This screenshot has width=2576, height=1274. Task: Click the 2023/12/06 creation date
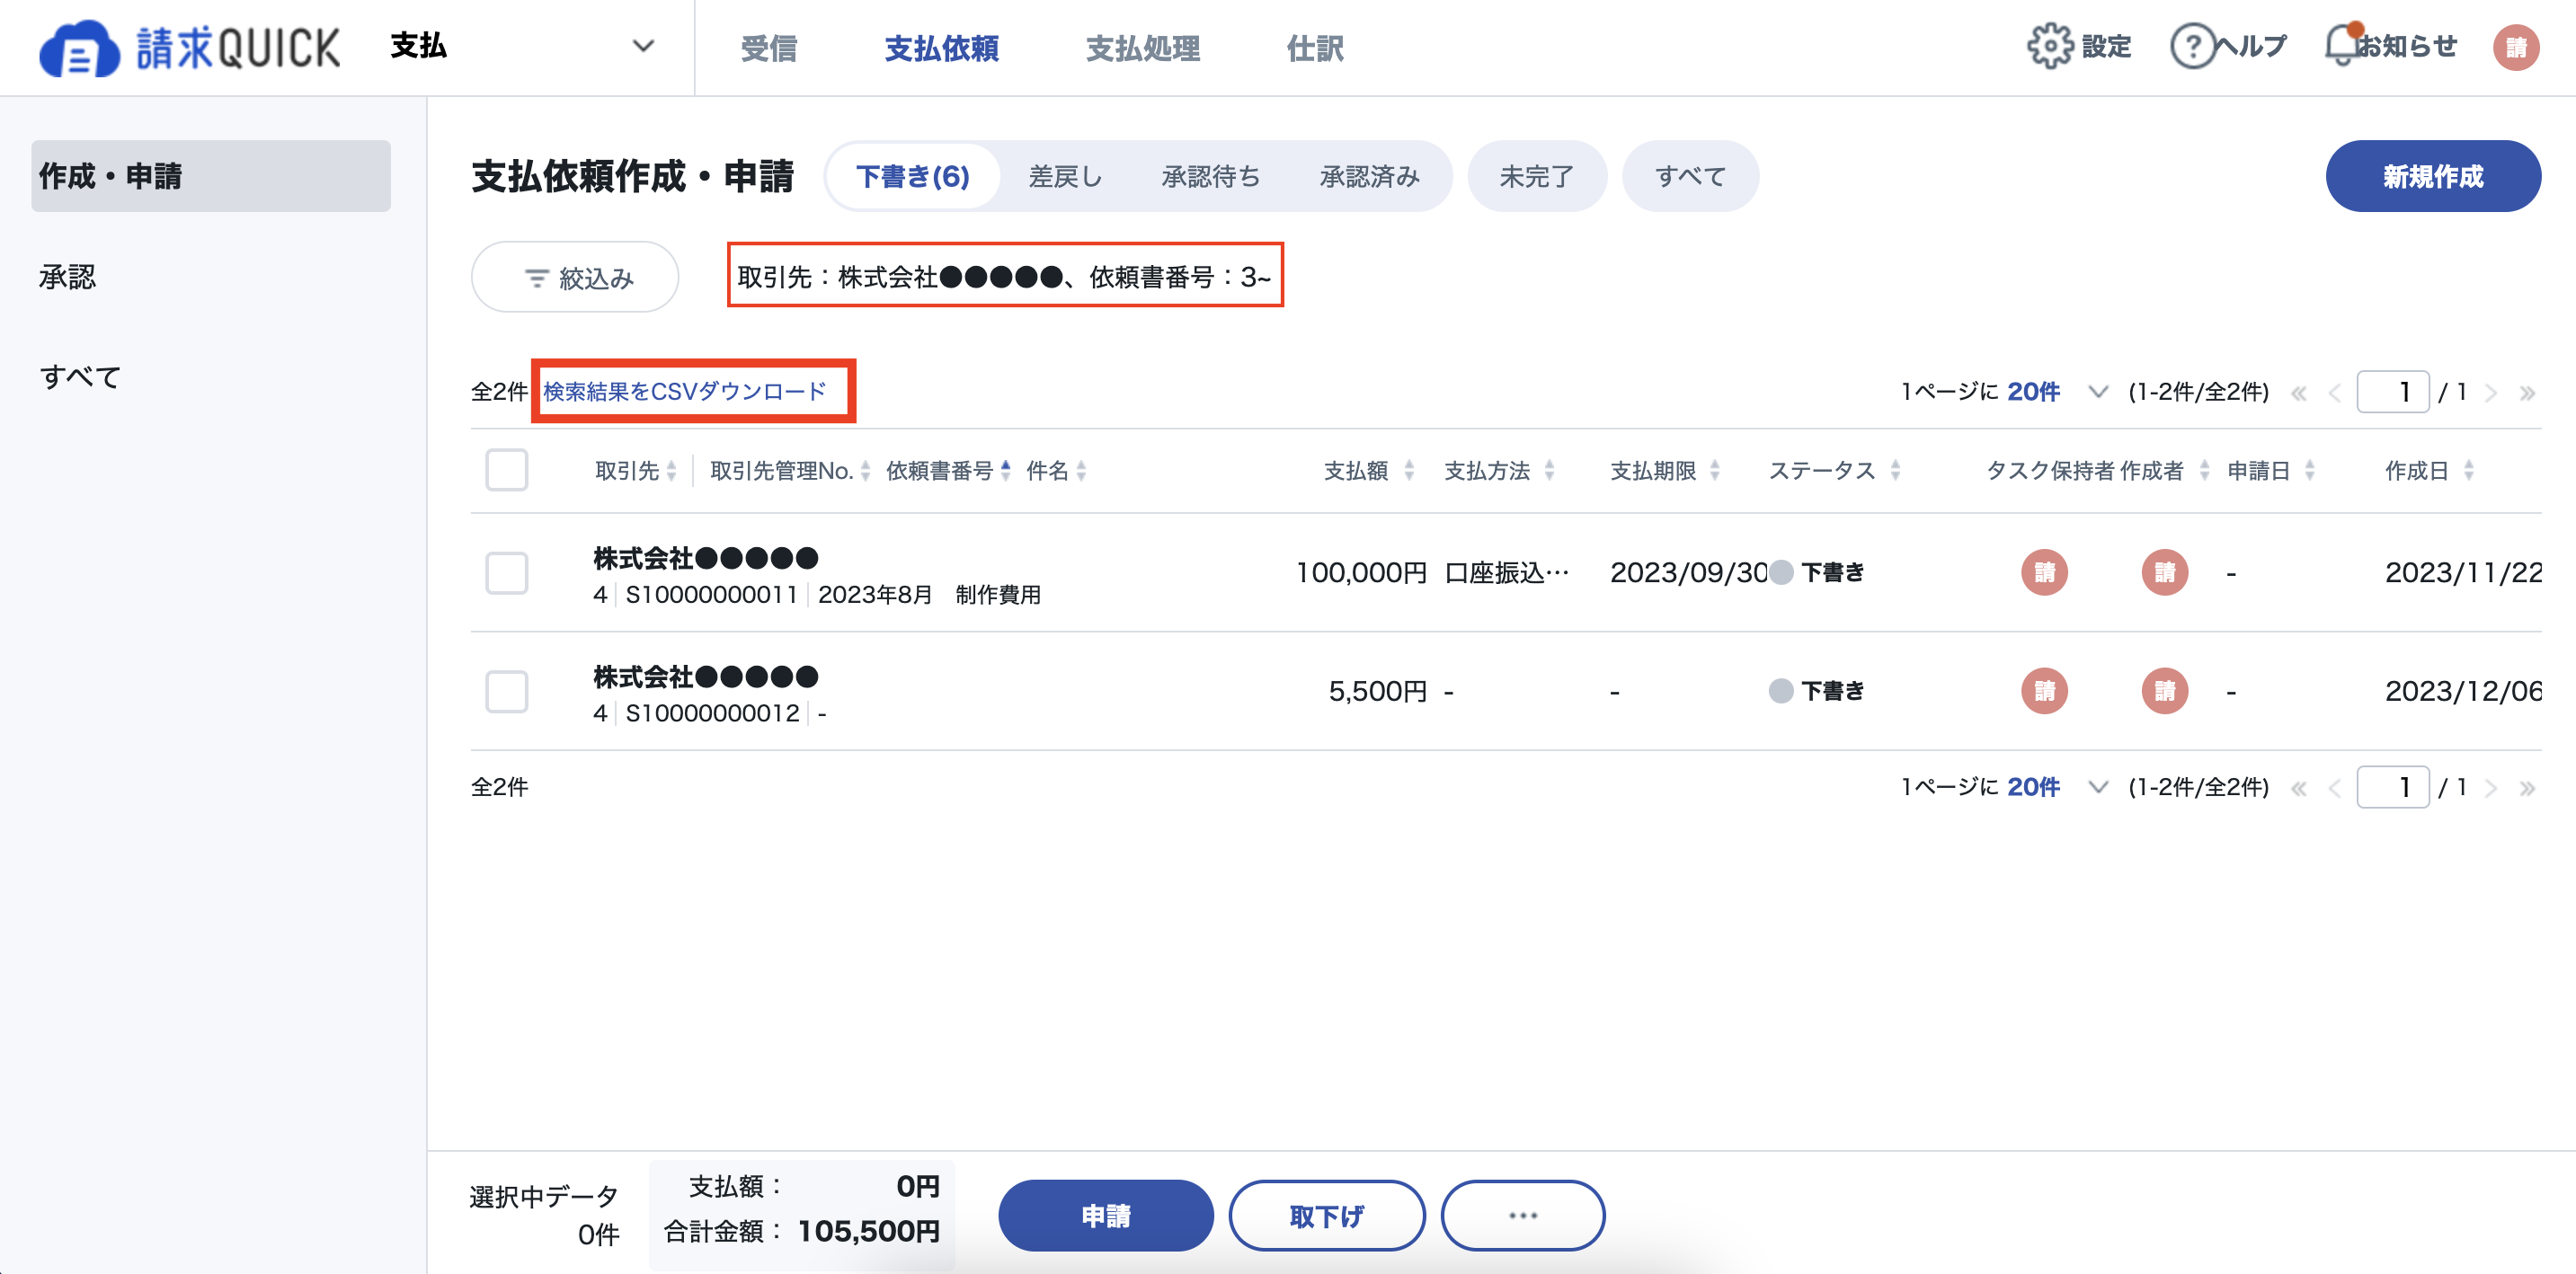pyautogui.click(x=2463, y=691)
